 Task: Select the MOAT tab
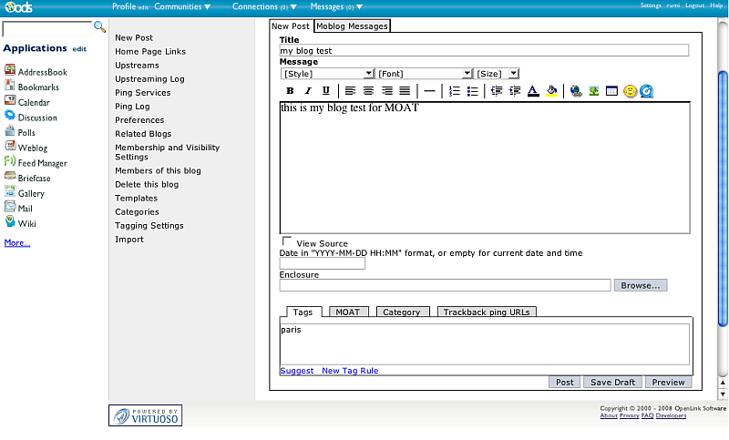(x=347, y=312)
